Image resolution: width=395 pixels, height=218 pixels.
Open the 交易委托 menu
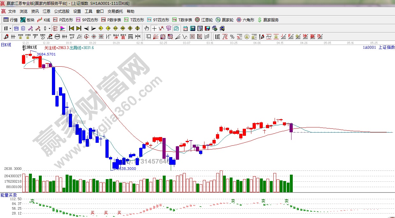[x=115, y=11]
